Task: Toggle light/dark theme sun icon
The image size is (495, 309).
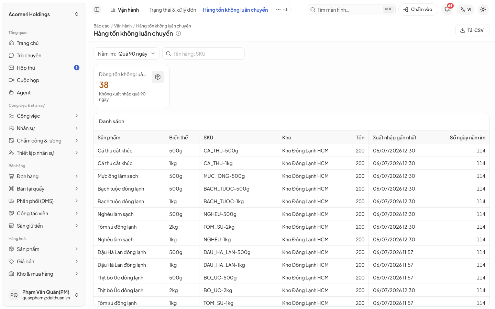Action: point(483,10)
